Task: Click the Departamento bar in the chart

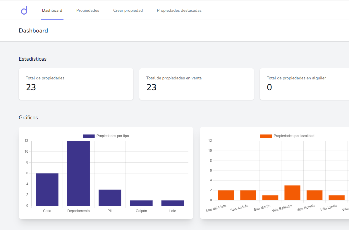Action: pos(78,173)
